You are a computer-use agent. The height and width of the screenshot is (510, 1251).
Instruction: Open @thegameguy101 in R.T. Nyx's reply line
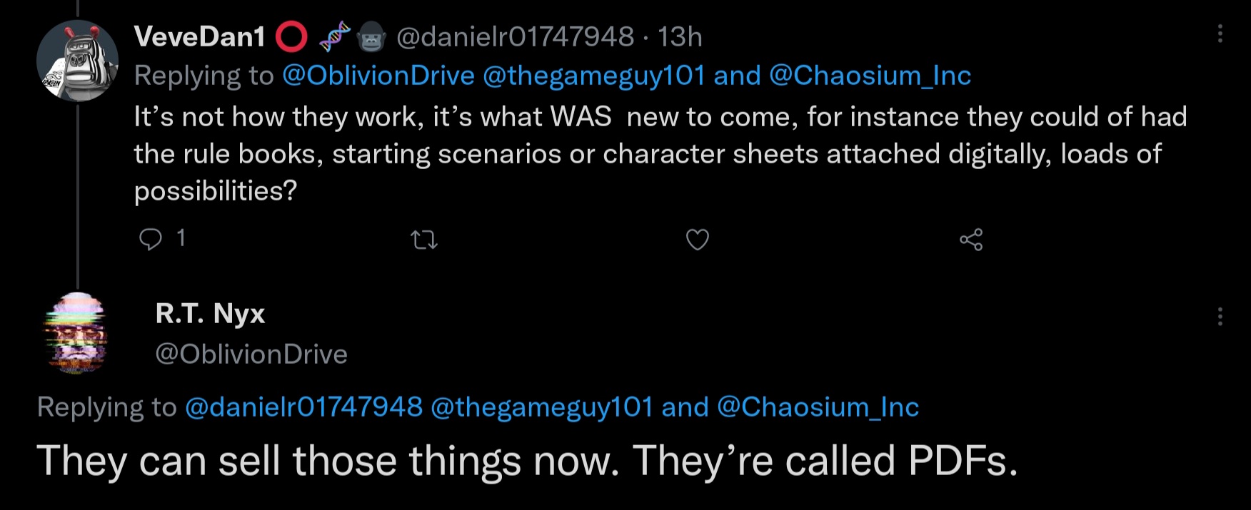point(542,407)
